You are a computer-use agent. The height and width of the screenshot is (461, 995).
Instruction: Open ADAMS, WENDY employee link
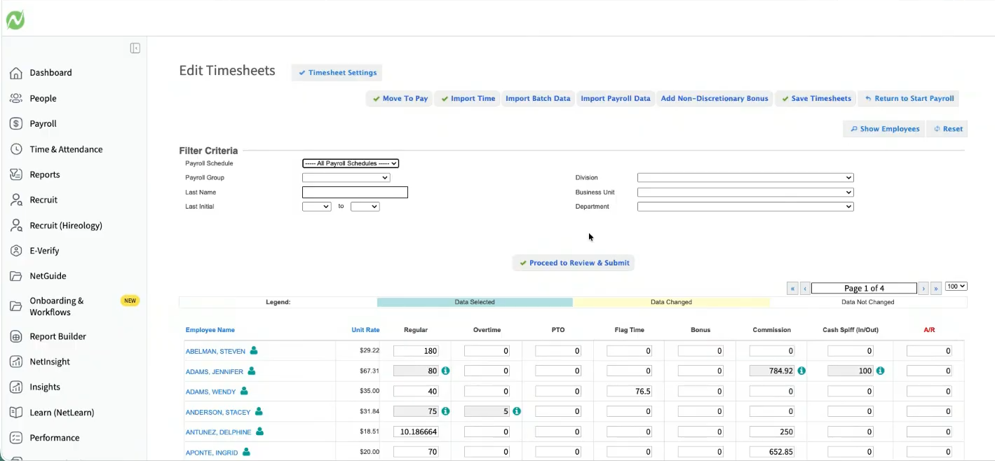point(210,392)
